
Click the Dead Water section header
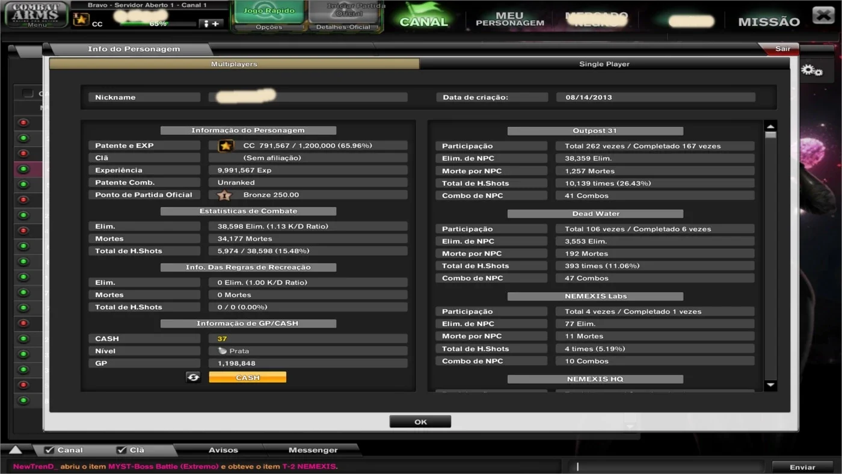coord(595,214)
